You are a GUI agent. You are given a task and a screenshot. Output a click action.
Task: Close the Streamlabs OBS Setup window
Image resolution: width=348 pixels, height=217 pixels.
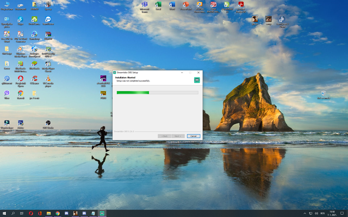198,72
